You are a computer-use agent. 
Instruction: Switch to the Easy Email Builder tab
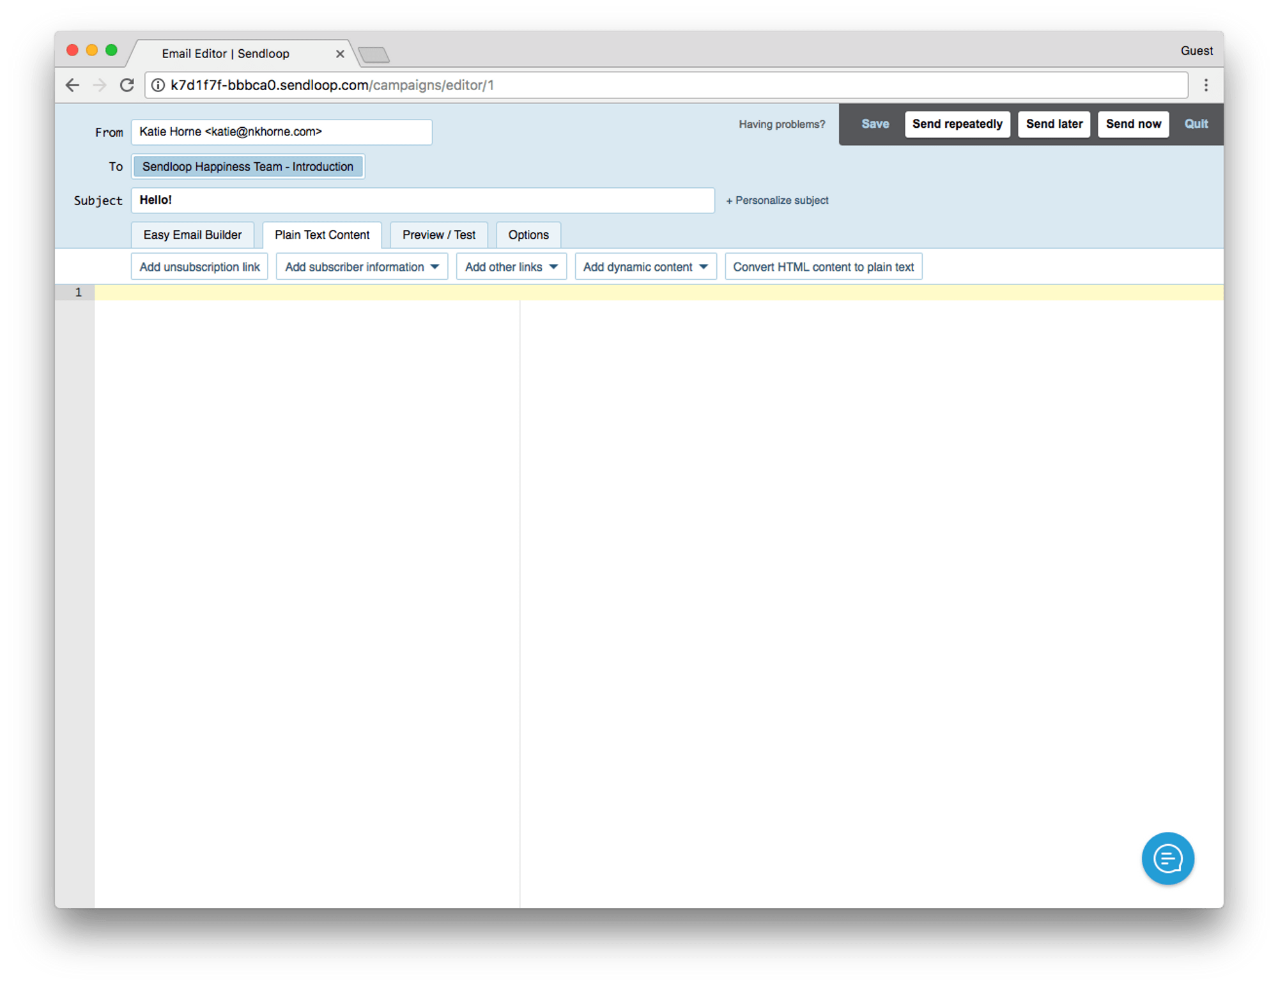point(192,235)
